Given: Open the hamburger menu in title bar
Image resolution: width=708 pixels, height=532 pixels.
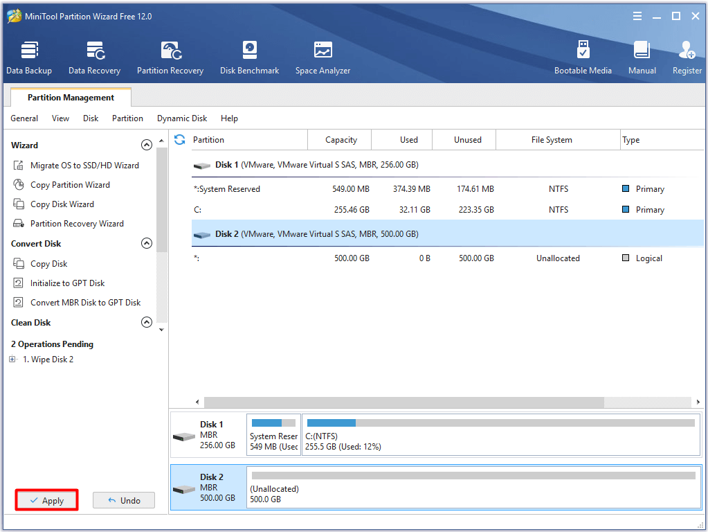Looking at the screenshot, I should 637,16.
